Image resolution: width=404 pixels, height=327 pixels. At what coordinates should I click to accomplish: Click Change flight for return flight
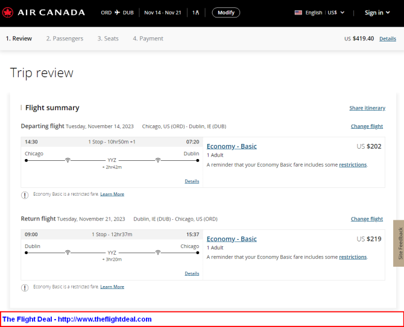367,219
